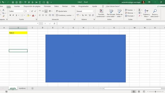Open Formato condicional menu
Viewport: 165px width, 93px height.
click(x=101, y=13)
